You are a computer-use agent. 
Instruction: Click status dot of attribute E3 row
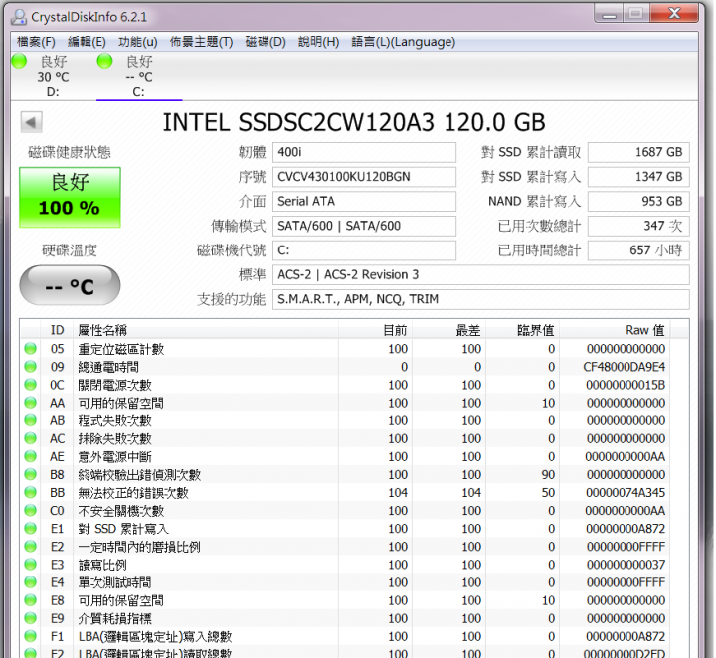[x=31, y=565]
